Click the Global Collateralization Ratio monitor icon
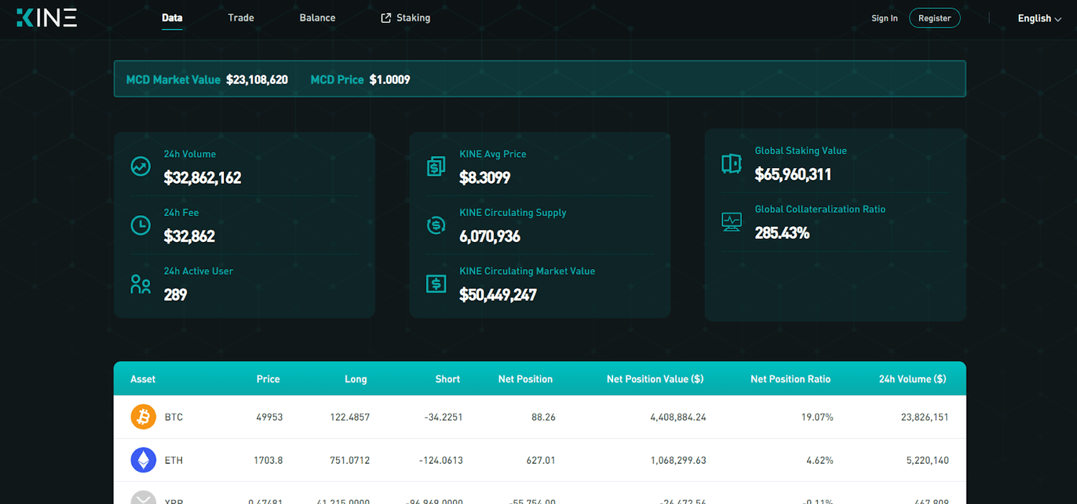 (731, 222)
